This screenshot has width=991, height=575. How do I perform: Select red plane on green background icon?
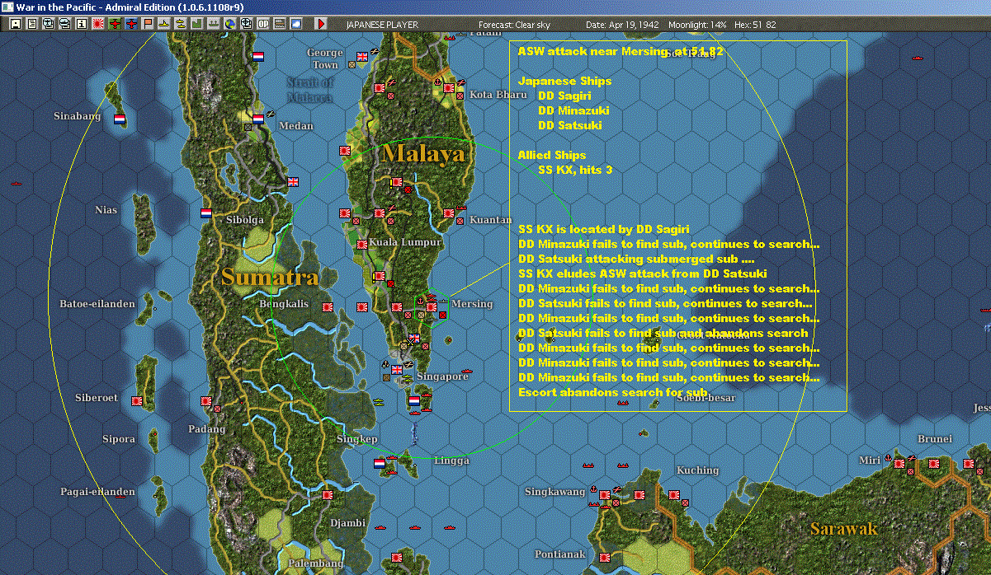tap(115, 24)
